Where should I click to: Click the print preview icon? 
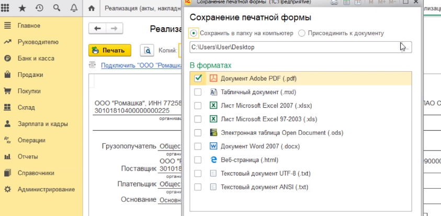[x=148, y=50]
